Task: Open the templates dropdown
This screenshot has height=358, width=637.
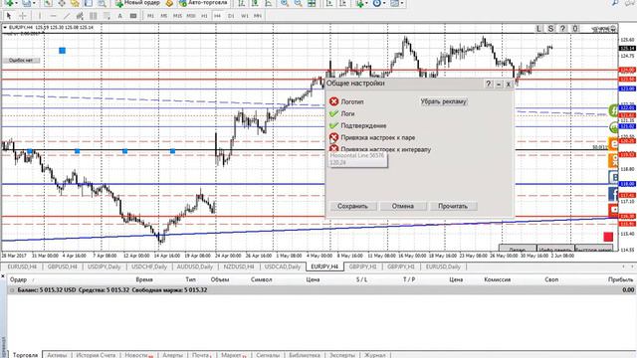Action: point(402,3)
